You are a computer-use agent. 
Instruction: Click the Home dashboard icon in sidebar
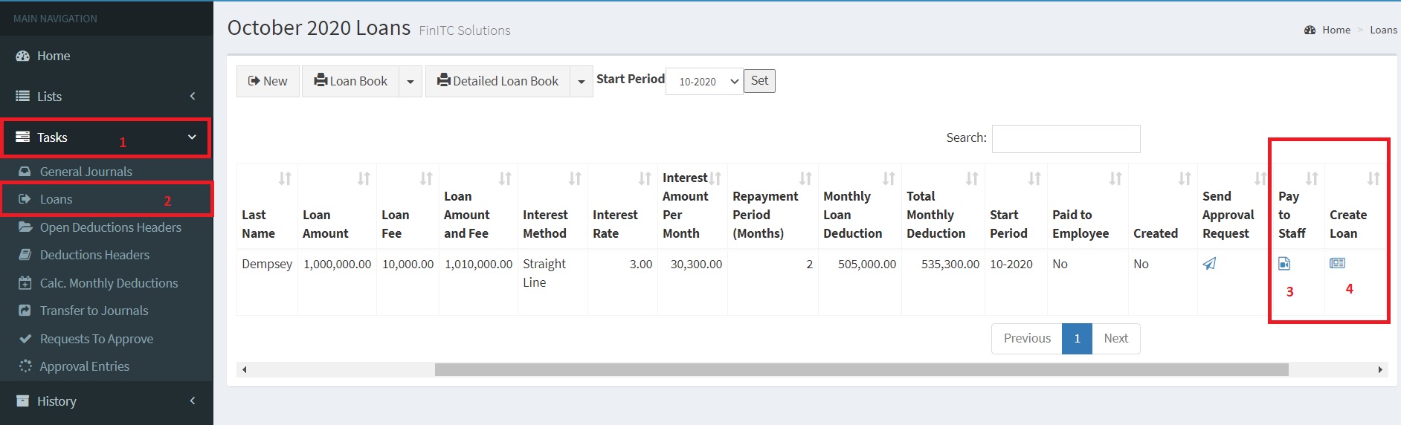(x=23, y=56)
